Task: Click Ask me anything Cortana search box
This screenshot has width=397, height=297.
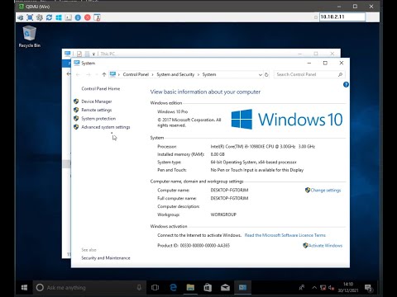Action: click(89, 288)
